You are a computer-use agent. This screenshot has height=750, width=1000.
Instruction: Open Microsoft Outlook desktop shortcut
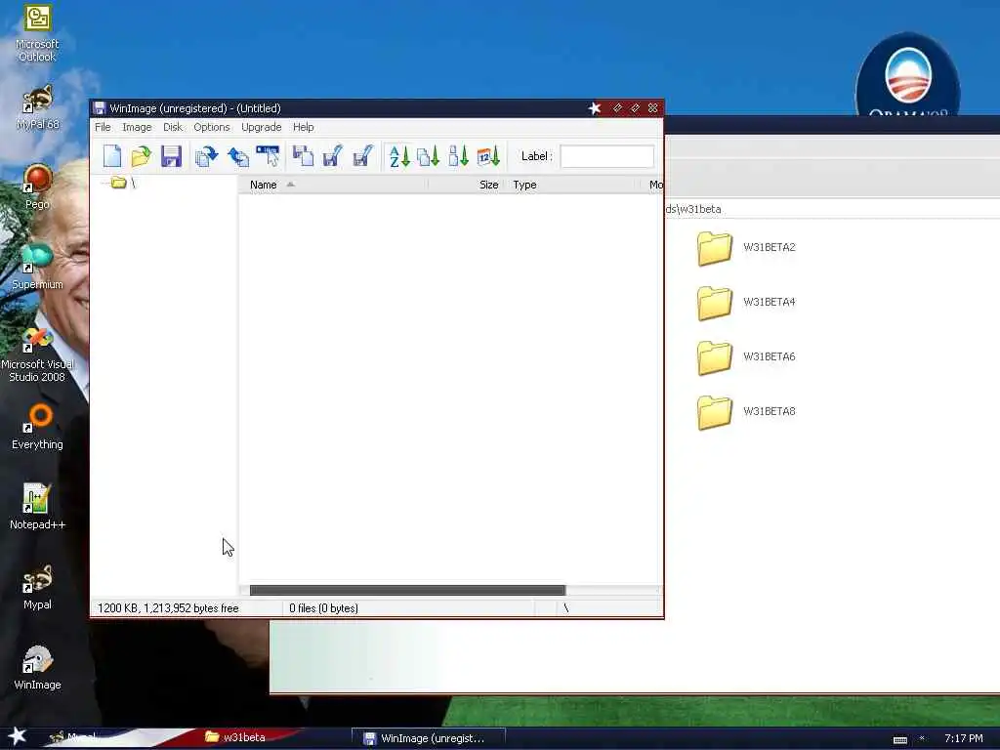coord(37,33)
